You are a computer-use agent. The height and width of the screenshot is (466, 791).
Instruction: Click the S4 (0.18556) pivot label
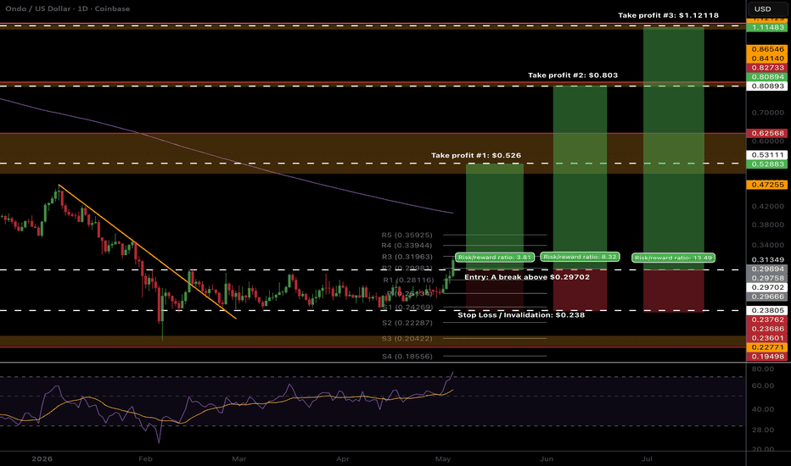coord(407,356)
